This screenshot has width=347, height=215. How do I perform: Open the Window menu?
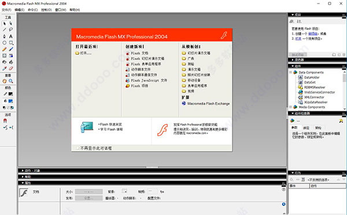coord(60,10)
